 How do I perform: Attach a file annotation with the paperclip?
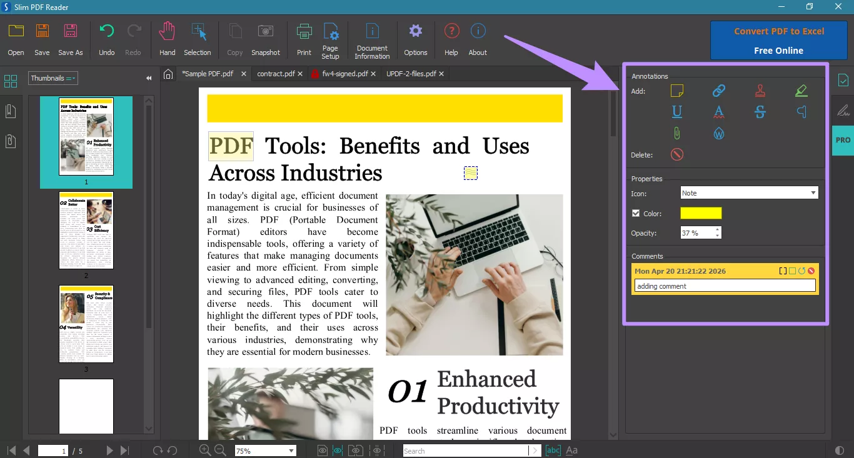point(677,133)
